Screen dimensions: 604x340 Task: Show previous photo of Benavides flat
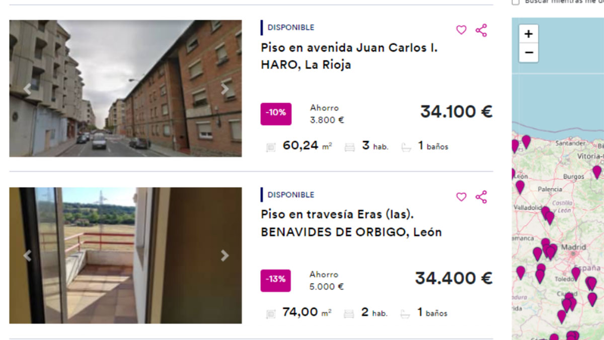[27, 256]
